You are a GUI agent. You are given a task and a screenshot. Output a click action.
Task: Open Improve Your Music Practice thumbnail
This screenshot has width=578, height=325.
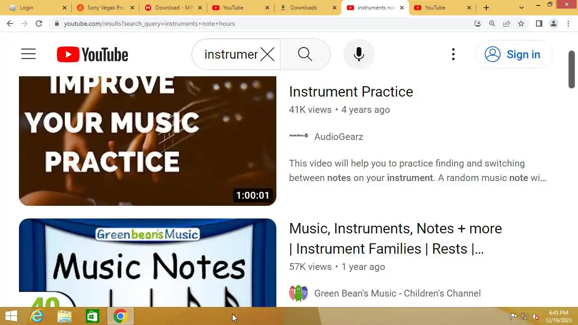[148, 141]
